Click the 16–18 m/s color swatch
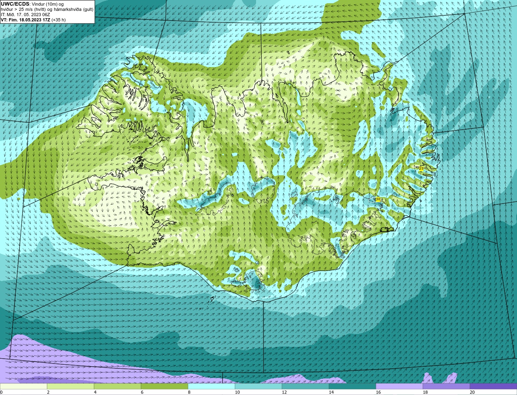The image size is (517, 395). tap(399, 386)
